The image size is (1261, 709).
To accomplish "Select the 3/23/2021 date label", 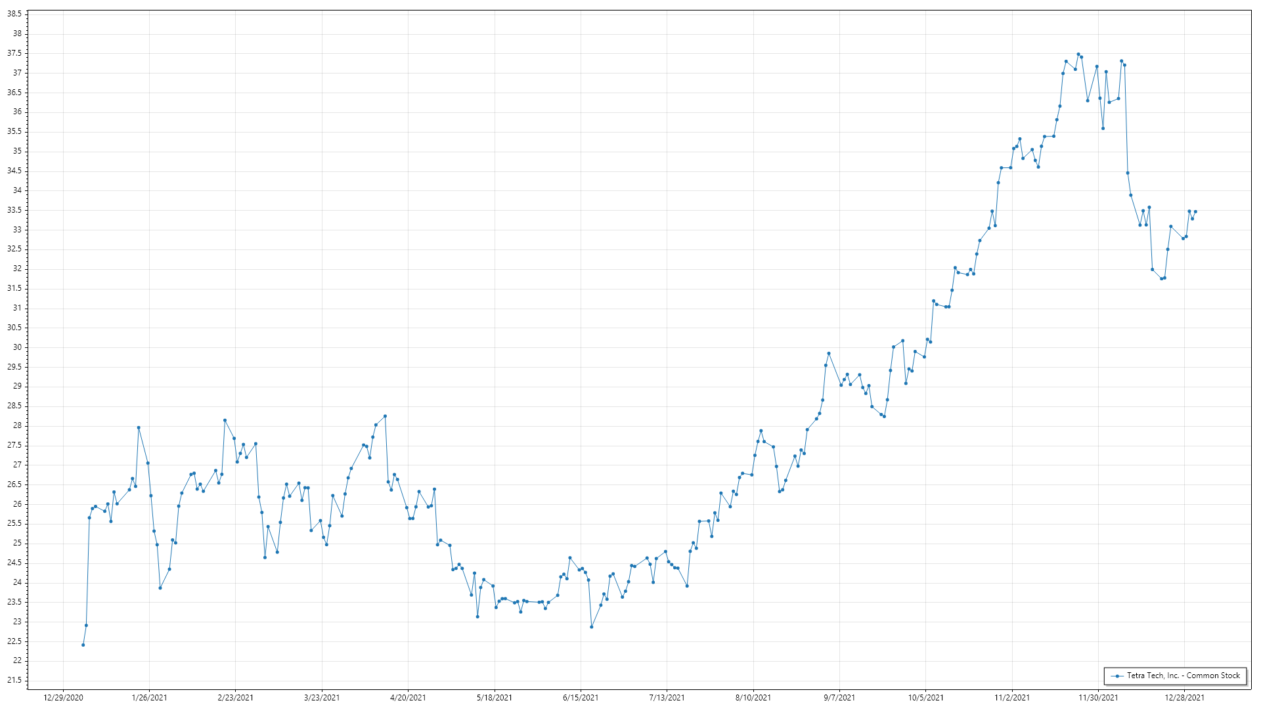I will pos(322,697).
